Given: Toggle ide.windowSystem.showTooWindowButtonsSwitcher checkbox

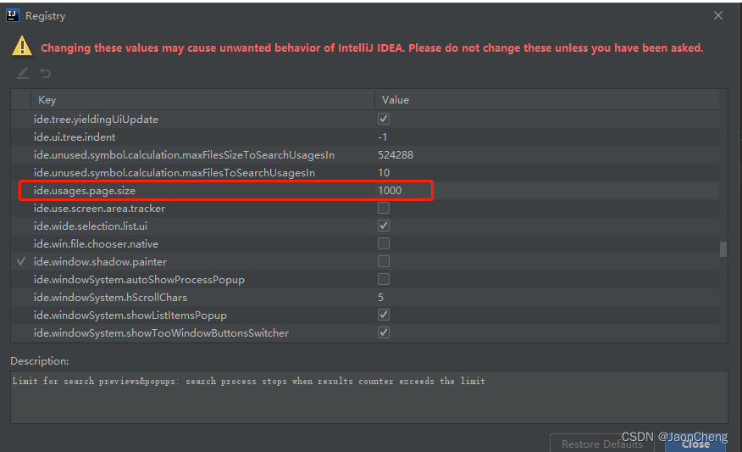Looking at the screenshot, I should coord(384,333).
